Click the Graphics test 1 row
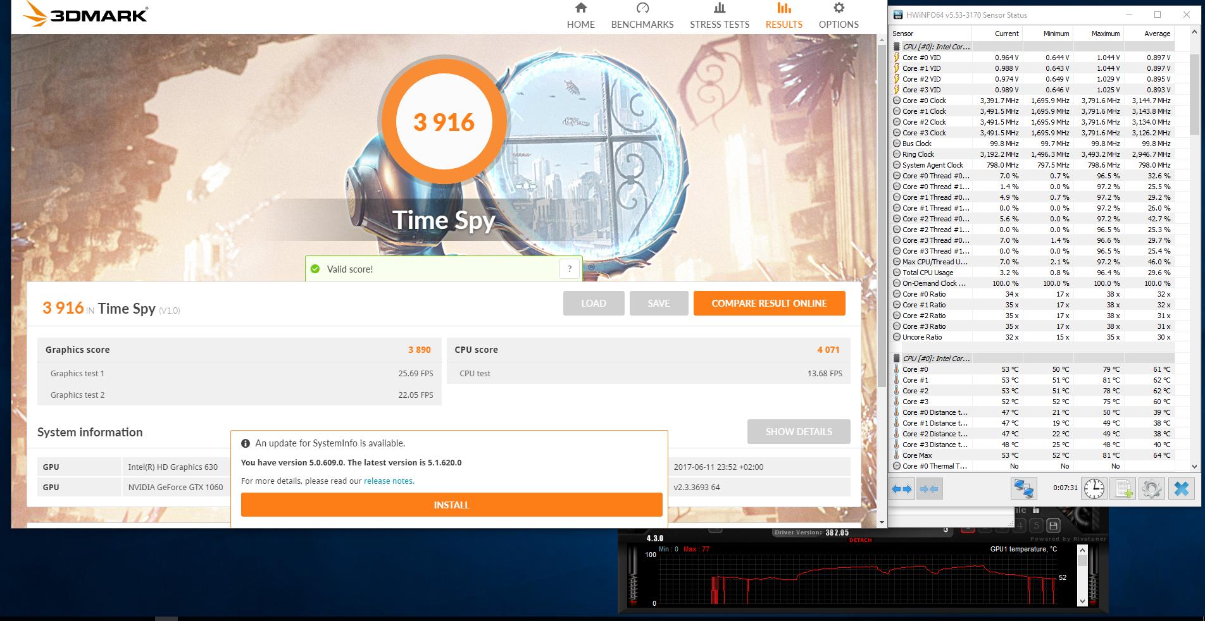Viewport: 1205px width, 621px height. [239, 373]
